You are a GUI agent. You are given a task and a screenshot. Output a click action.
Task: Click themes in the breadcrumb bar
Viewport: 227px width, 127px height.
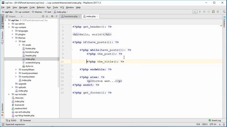pos(37,12)
